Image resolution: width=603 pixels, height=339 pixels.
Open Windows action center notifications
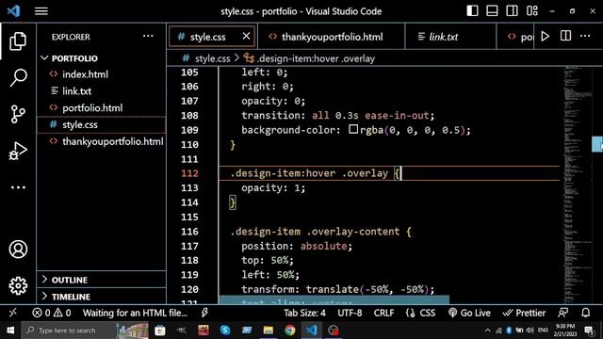589,331
